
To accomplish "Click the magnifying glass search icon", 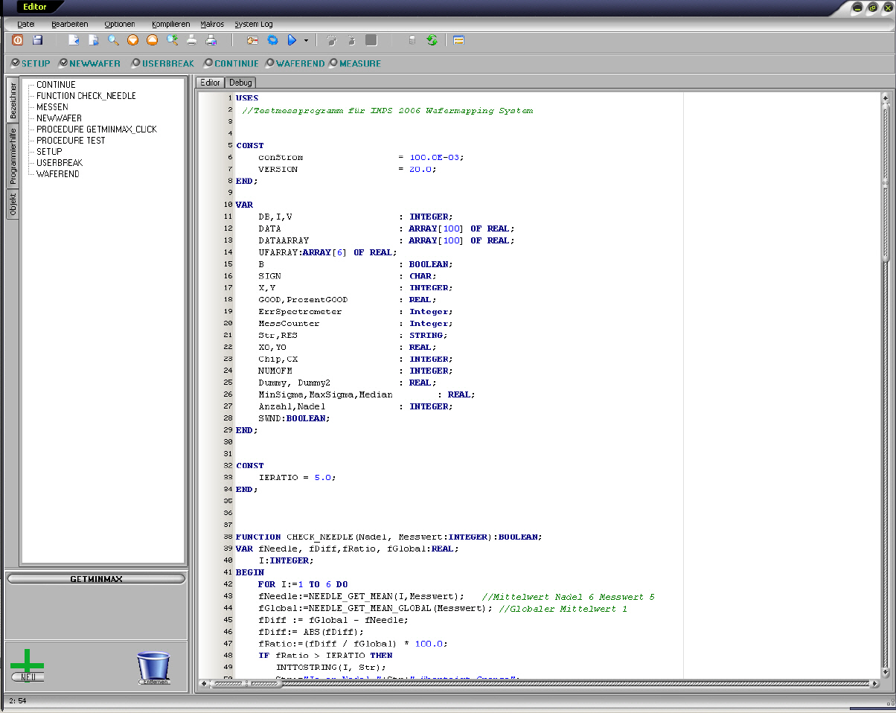I will click(x=113, y=40).
